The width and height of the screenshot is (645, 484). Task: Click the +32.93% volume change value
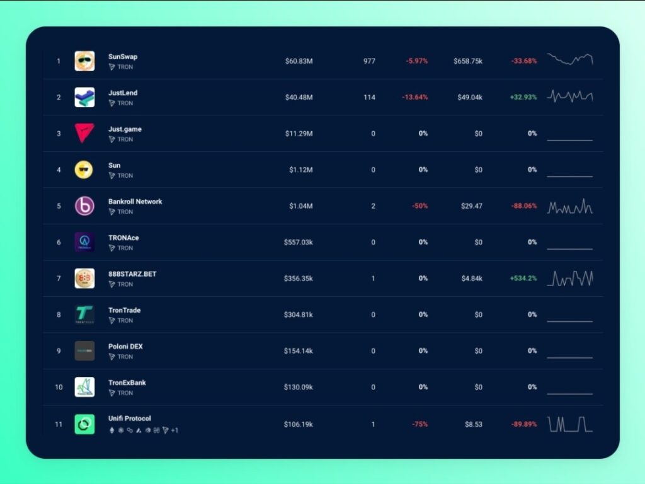[x=523, y=97]
